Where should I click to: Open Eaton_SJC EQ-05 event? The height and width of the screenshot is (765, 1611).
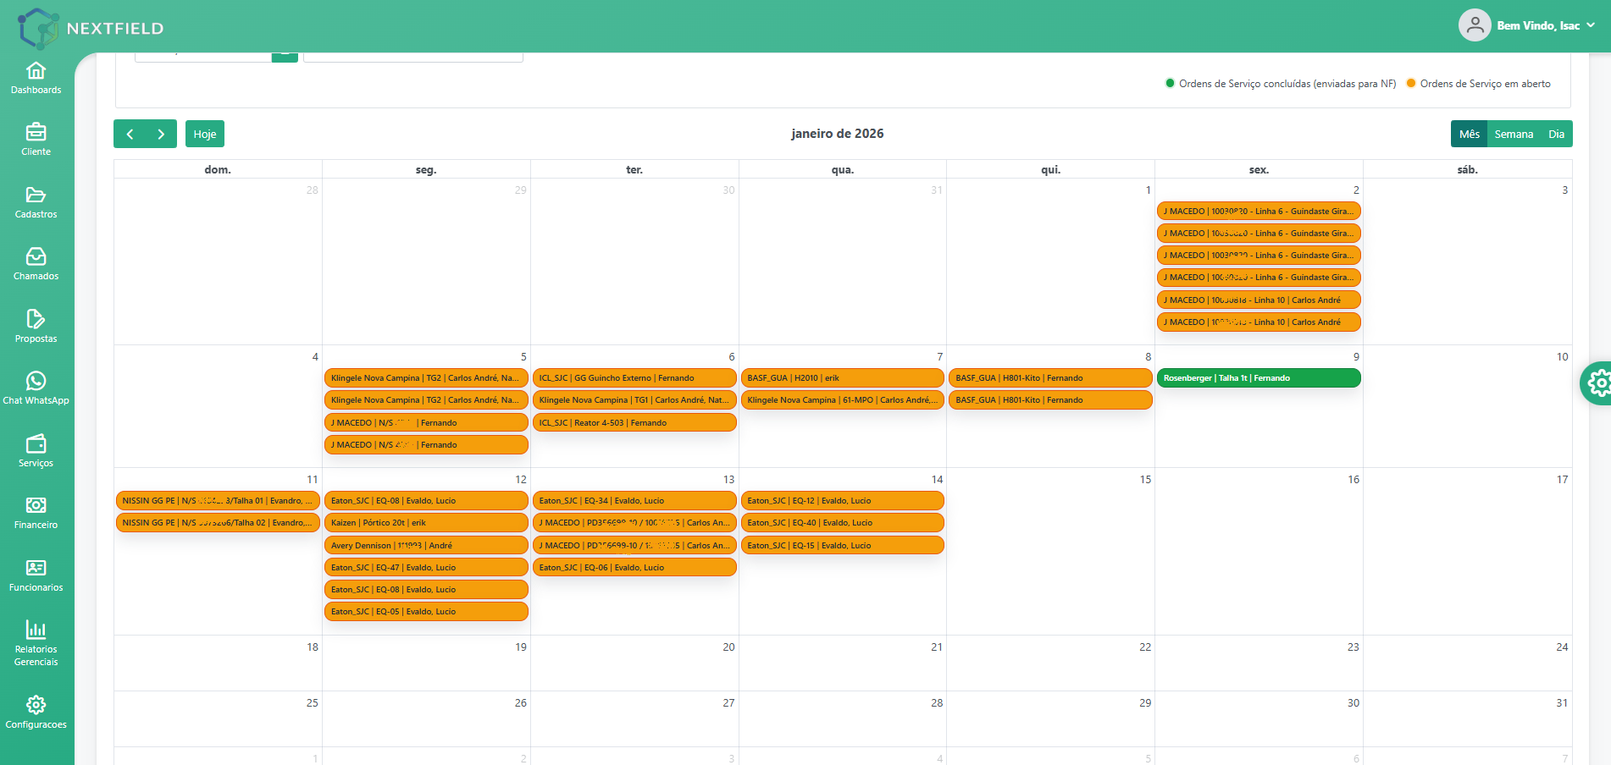(x=426, y=611)
